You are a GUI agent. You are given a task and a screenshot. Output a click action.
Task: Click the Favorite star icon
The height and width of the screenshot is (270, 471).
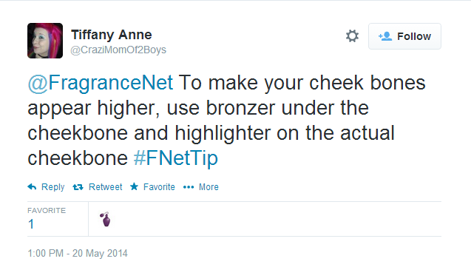[x=134, y=186]
